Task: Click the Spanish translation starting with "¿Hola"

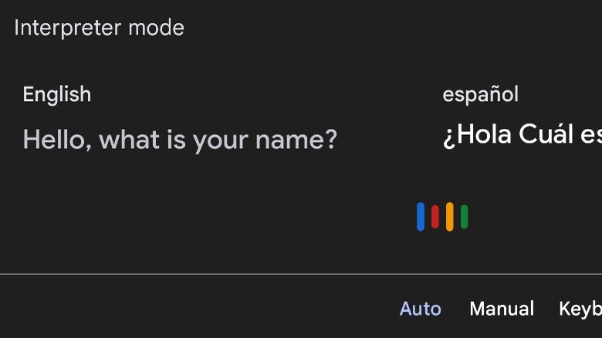Action: 522,134
